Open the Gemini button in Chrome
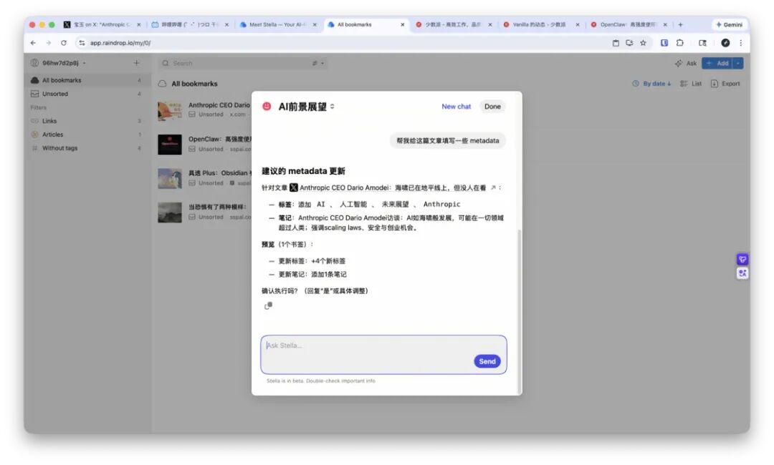Image resolution: width=774 pixels, height=465 pixels. click(x=729, y=24)
